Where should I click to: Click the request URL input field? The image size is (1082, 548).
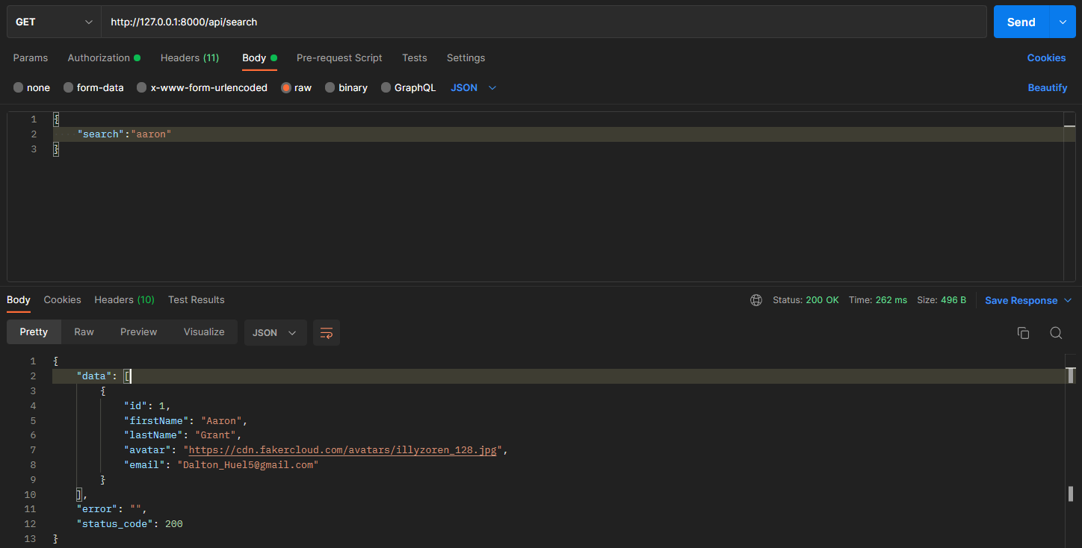[523, 22]
